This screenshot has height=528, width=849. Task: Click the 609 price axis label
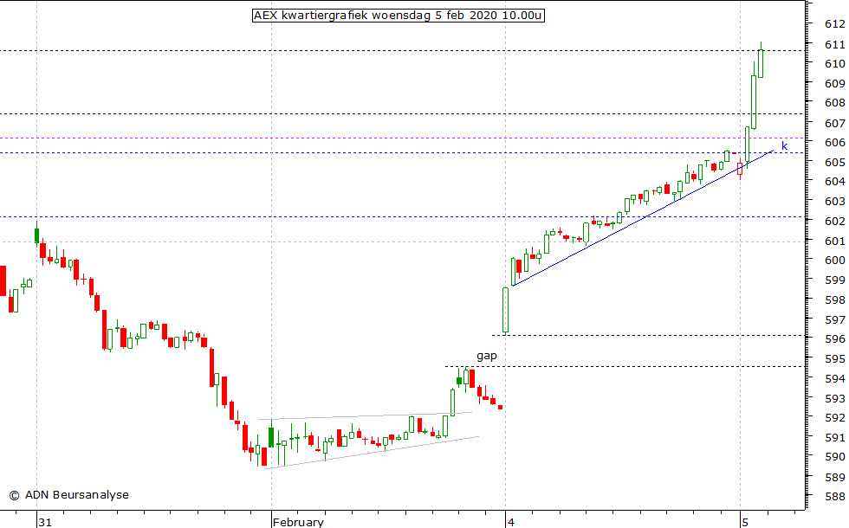click(834, 83)
